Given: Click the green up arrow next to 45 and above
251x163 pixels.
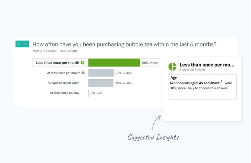Looking at the screenshot, I should 222,81.
